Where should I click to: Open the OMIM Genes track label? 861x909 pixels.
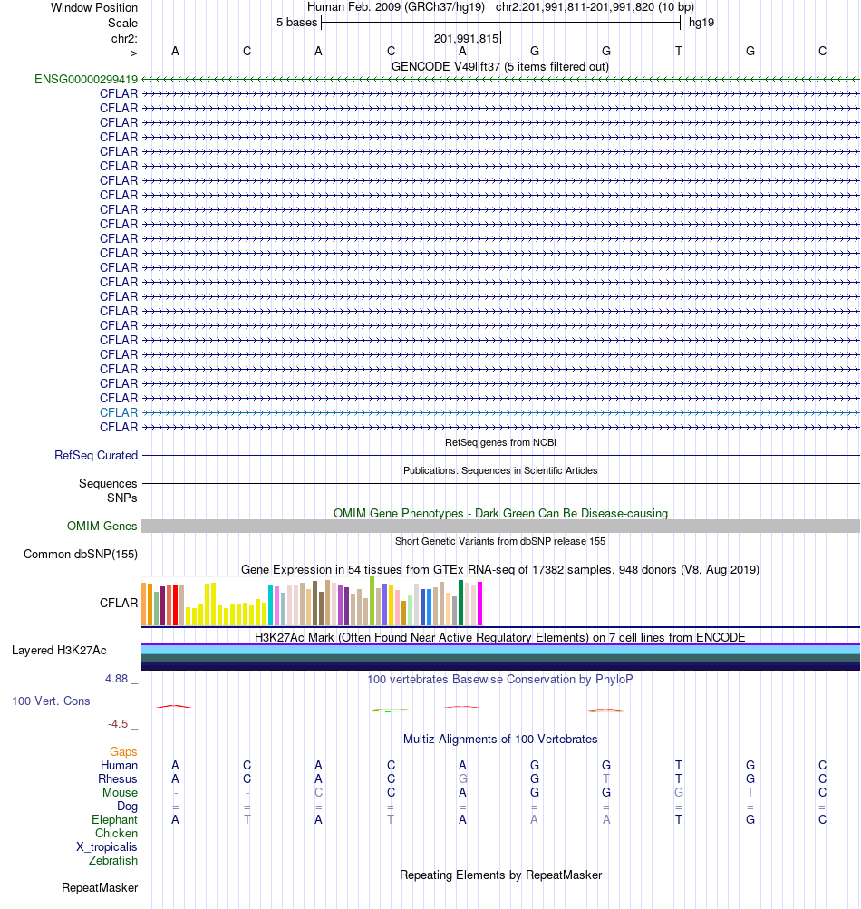(102, 527)
